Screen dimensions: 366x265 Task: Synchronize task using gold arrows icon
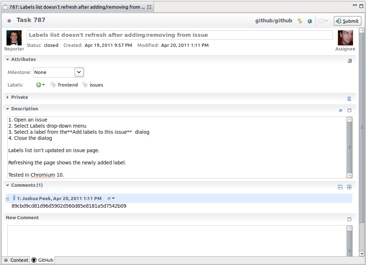tap(300, 21)
